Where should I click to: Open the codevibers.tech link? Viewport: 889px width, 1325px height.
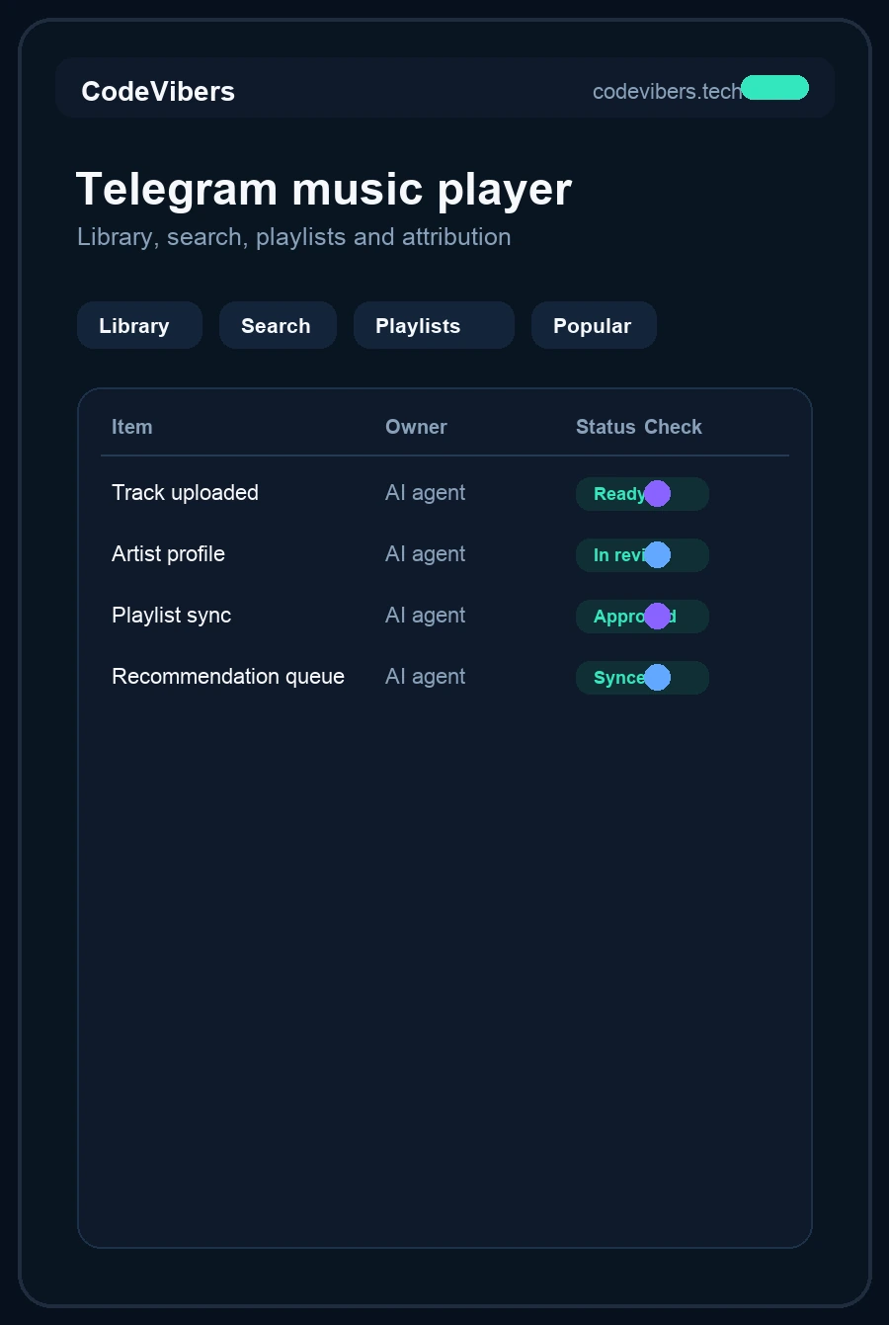(x=667, y=91)
